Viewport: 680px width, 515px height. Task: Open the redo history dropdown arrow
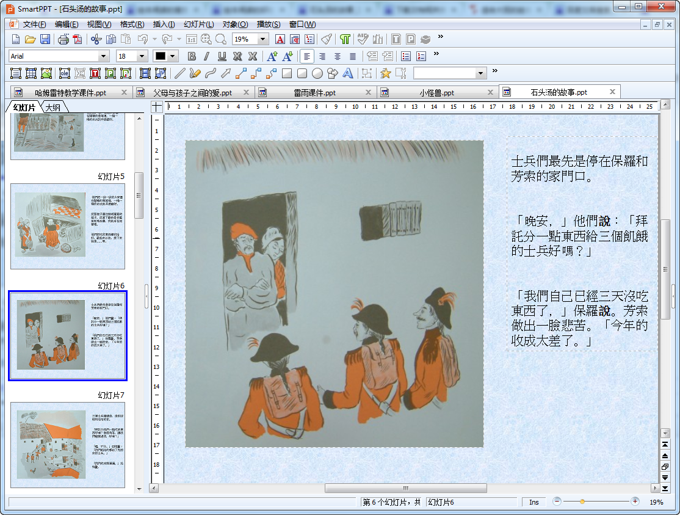tap(179, 40)
